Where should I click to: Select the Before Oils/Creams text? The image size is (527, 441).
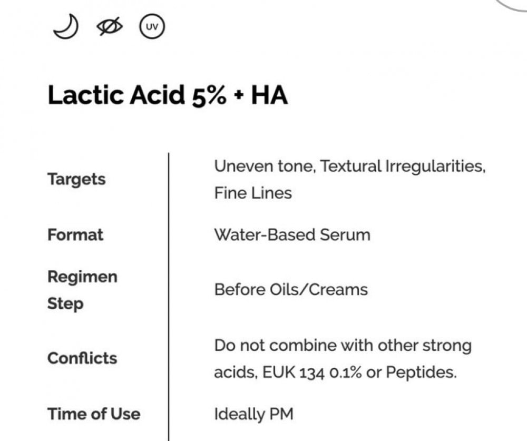coord(291,289)
